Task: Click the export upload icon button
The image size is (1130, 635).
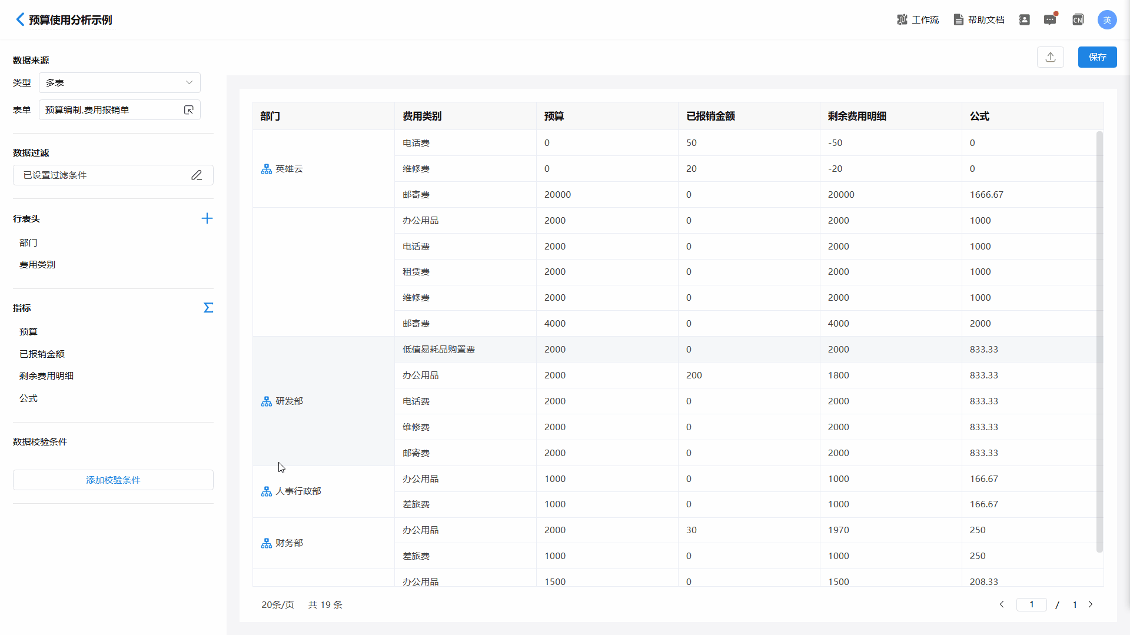Action: [x=1050, y=57]
